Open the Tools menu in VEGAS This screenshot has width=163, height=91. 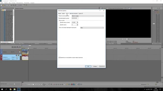[x=20, y=3]
